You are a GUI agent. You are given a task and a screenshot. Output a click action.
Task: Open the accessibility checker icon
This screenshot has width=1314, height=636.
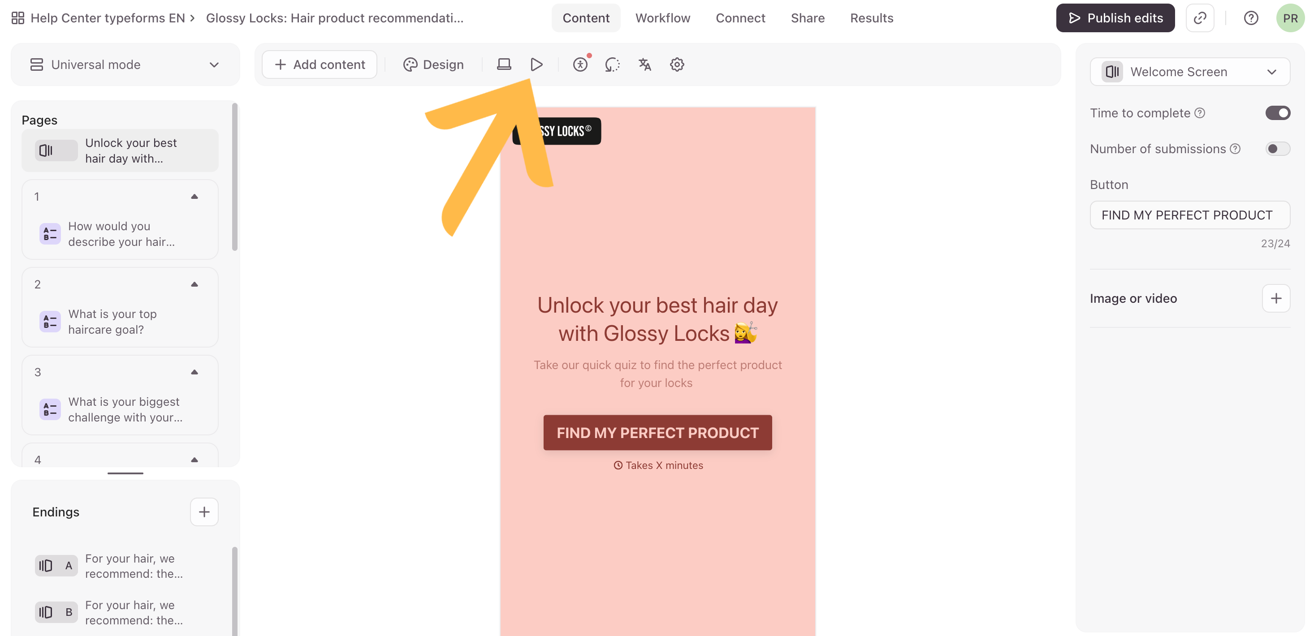click(580, 65)
